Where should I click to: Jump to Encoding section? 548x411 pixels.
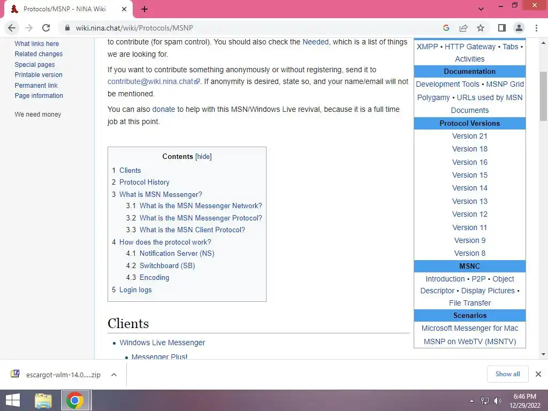tap(154, 278)
